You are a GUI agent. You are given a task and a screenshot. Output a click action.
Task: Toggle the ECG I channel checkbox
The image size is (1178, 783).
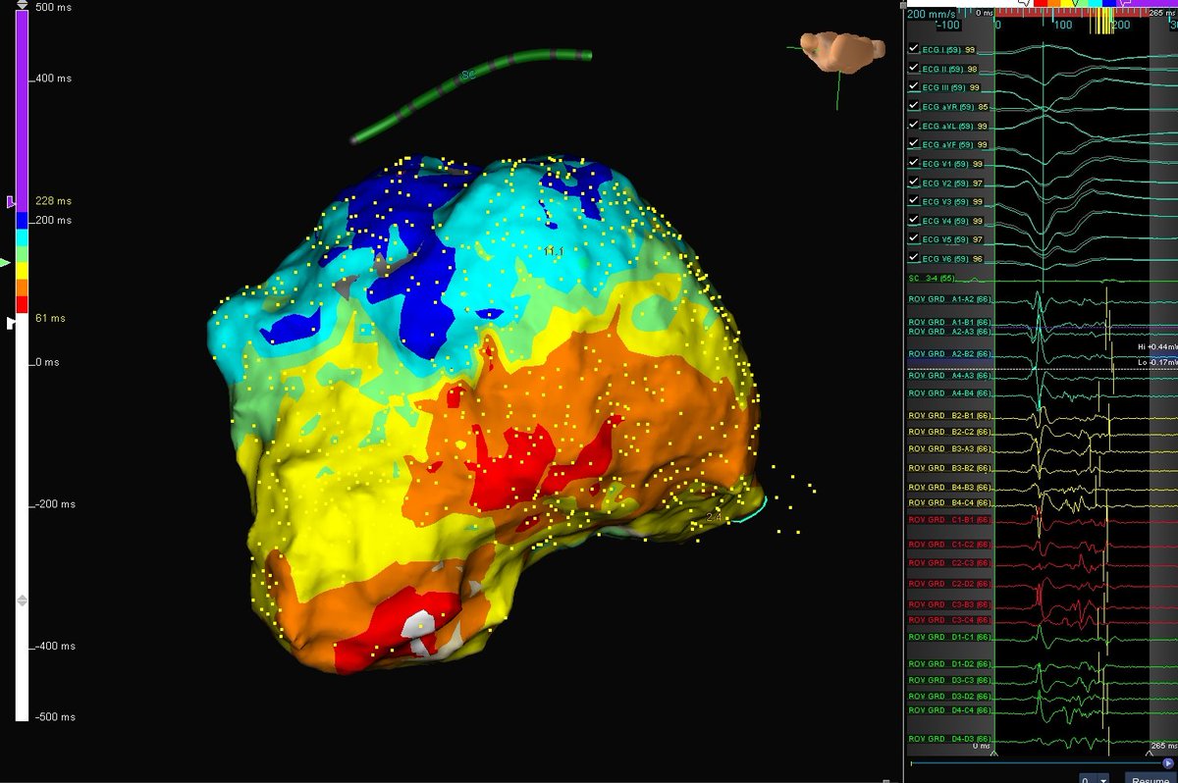(x=913, y=48)
